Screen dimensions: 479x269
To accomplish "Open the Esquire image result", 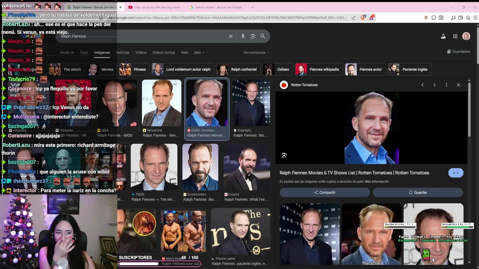I will (x=247, y=167).
